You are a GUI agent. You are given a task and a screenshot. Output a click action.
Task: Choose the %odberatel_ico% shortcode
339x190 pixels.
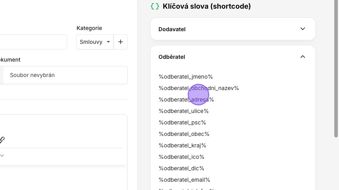[181, 157]
